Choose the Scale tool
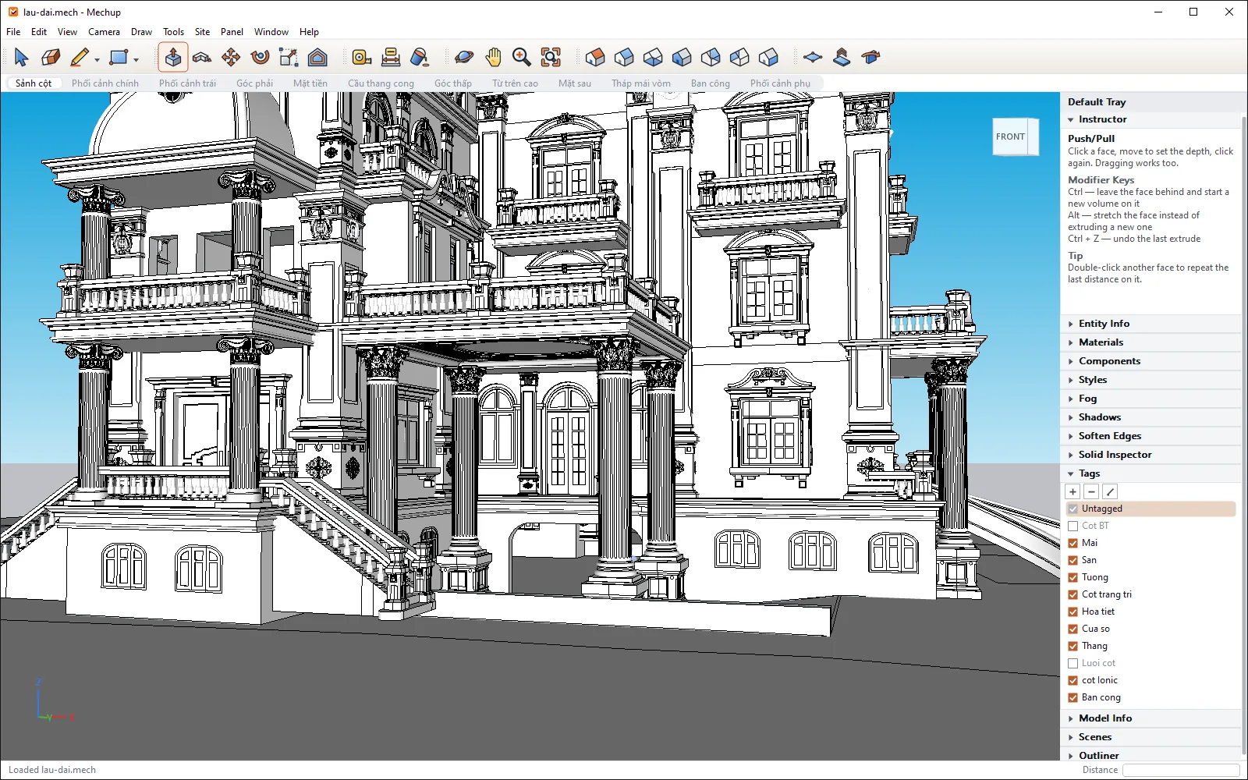Screen dimensions: 1248x780 (x=289, y=57)
